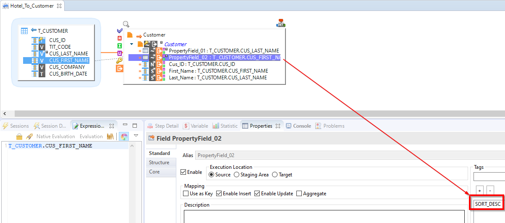
Task: Open the Expression view dropdown menu
Action: (136, 136)
